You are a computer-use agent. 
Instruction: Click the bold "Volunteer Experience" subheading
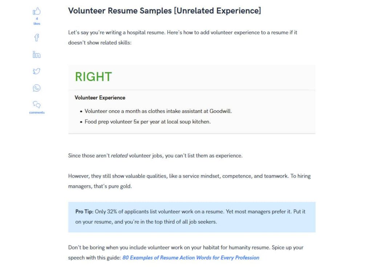pyautogui.click(x=100, y=98)
